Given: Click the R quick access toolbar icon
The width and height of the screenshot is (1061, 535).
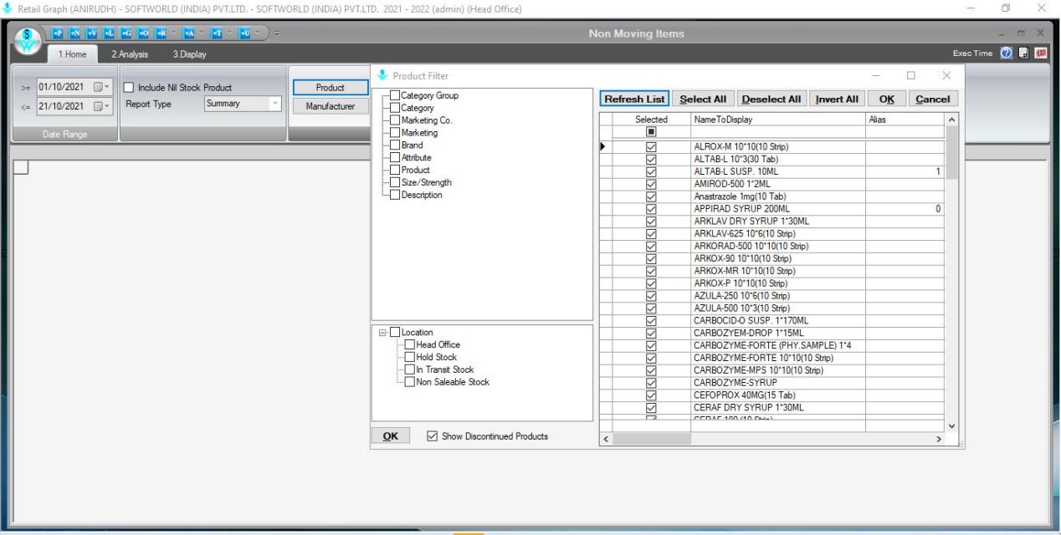Looking at the screenshot, I should click(x=161, y=33).
